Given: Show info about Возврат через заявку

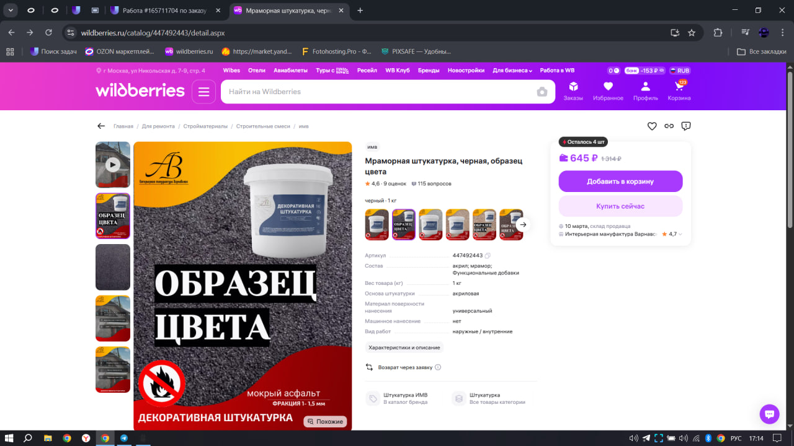Looking at the screenshot, I should (438, 367).
